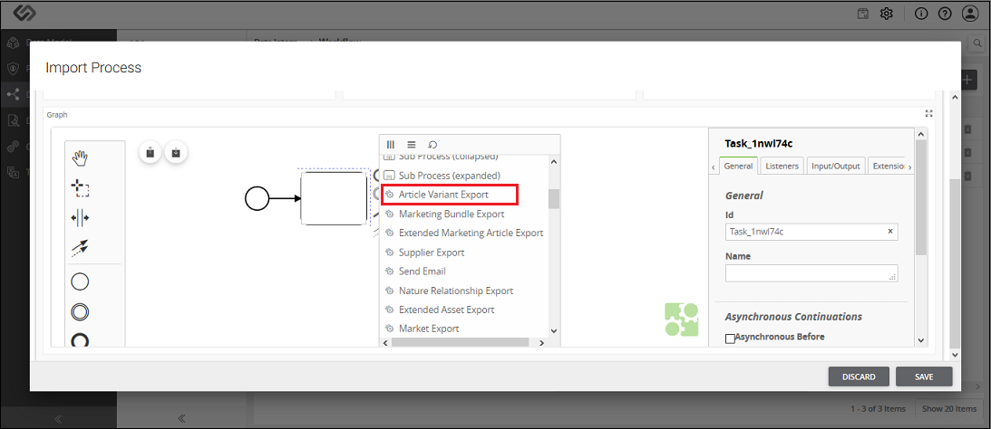Click the green puzzle logo on canvas
The image size is (991, 429).
tap(681, 319)
